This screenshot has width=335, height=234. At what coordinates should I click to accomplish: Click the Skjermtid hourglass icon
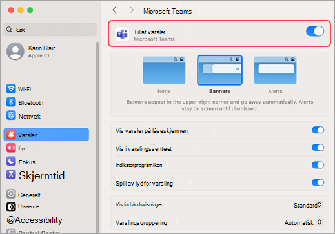pos(11,175)
